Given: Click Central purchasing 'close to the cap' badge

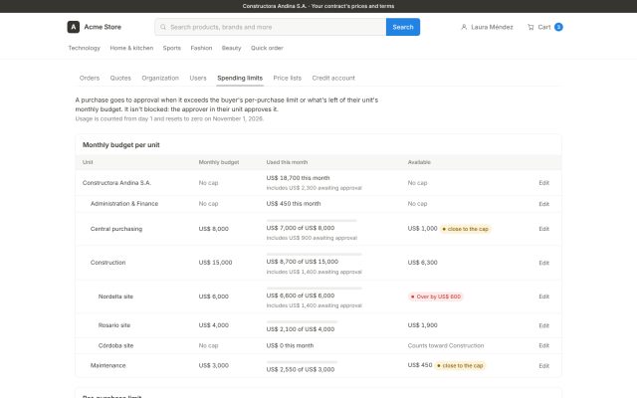Looking at the screenshot, I should click(465, 229).
